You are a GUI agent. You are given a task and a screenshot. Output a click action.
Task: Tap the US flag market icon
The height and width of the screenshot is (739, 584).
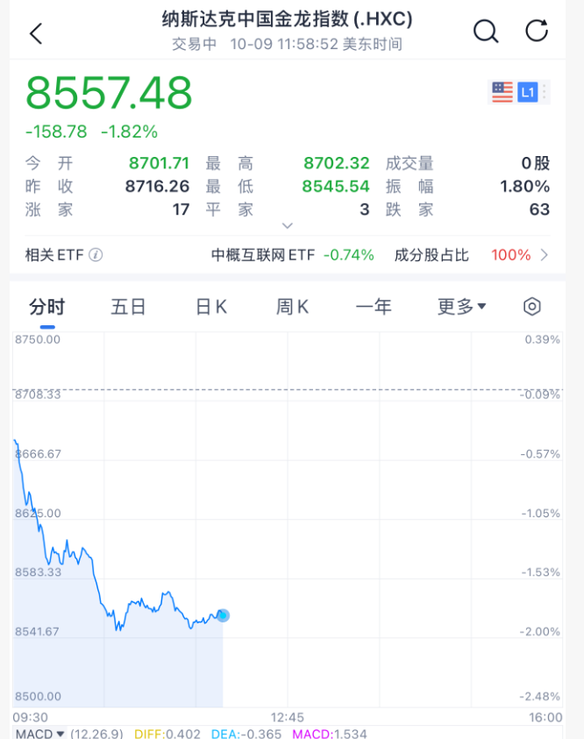pyautogui.click(x=502, y=92)
